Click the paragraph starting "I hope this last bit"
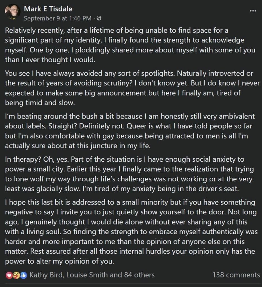Image resolution: width=262 pixels, height=287 pixels. click(x=131, y=232)
